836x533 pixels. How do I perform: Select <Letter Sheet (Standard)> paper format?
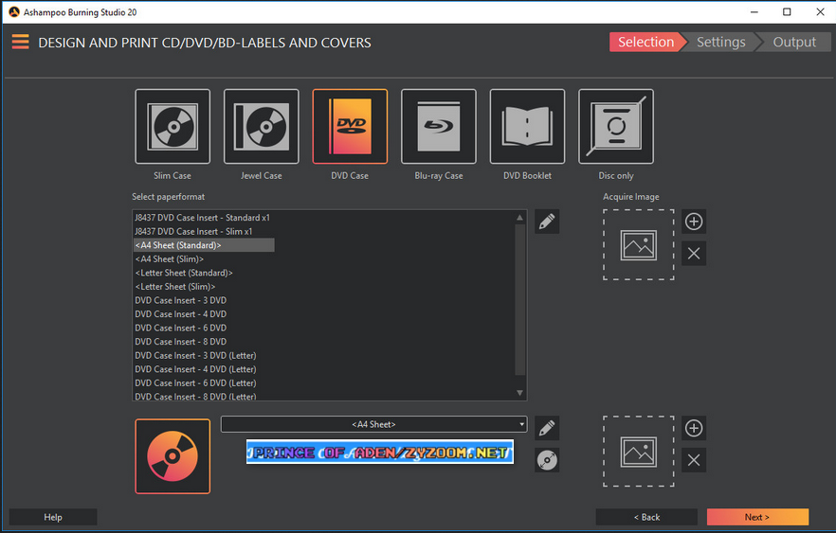coord(184,274)
